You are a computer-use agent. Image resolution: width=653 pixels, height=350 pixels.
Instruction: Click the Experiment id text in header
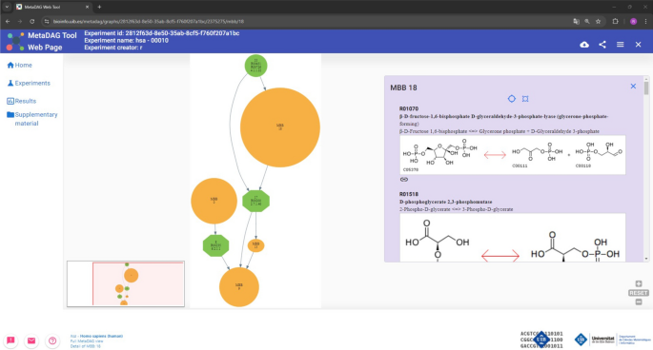click(162, 33)
